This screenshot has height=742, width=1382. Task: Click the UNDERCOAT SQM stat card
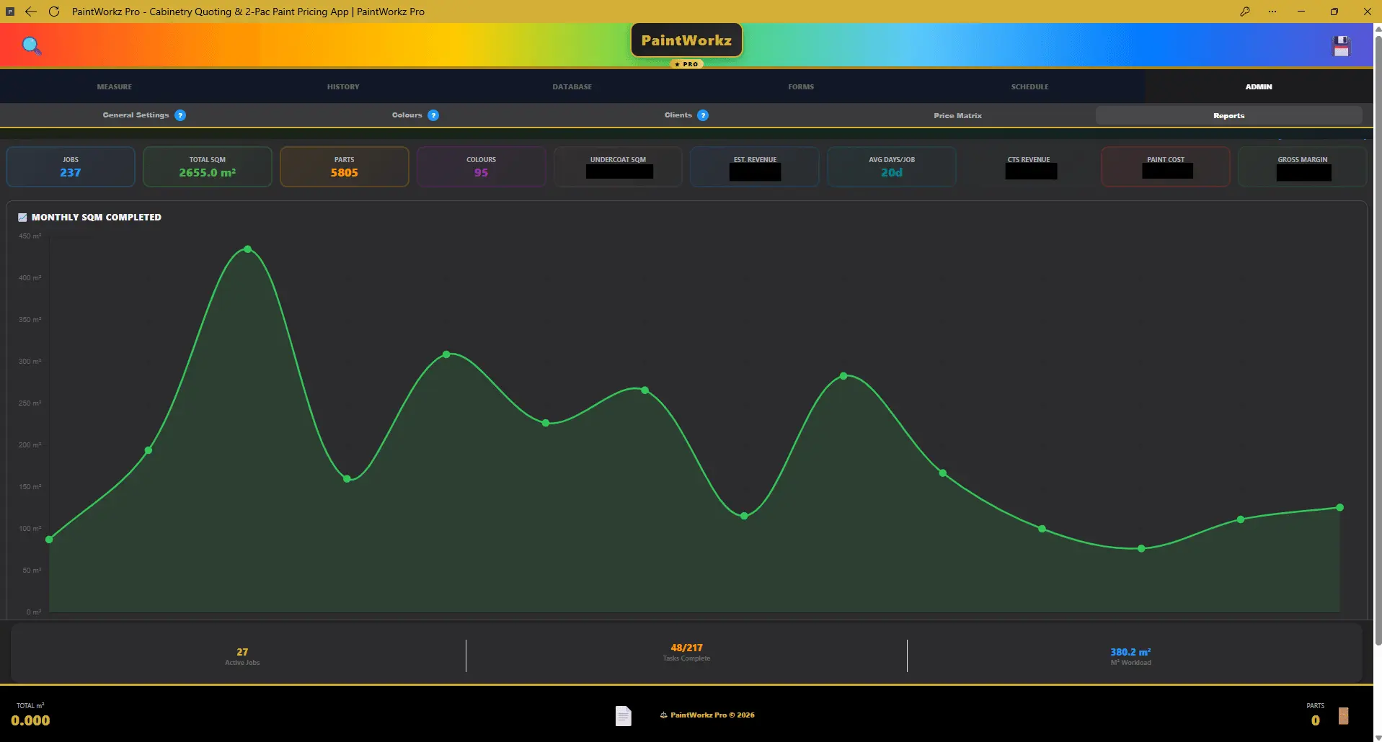pos(618,166)
